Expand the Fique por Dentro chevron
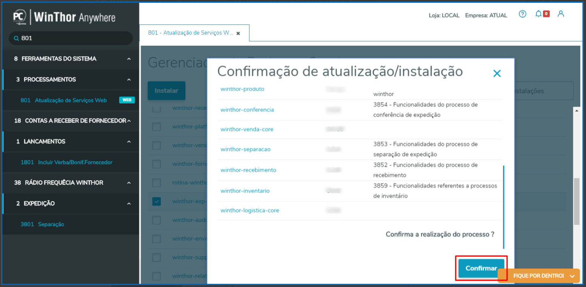 pos(572,276)
